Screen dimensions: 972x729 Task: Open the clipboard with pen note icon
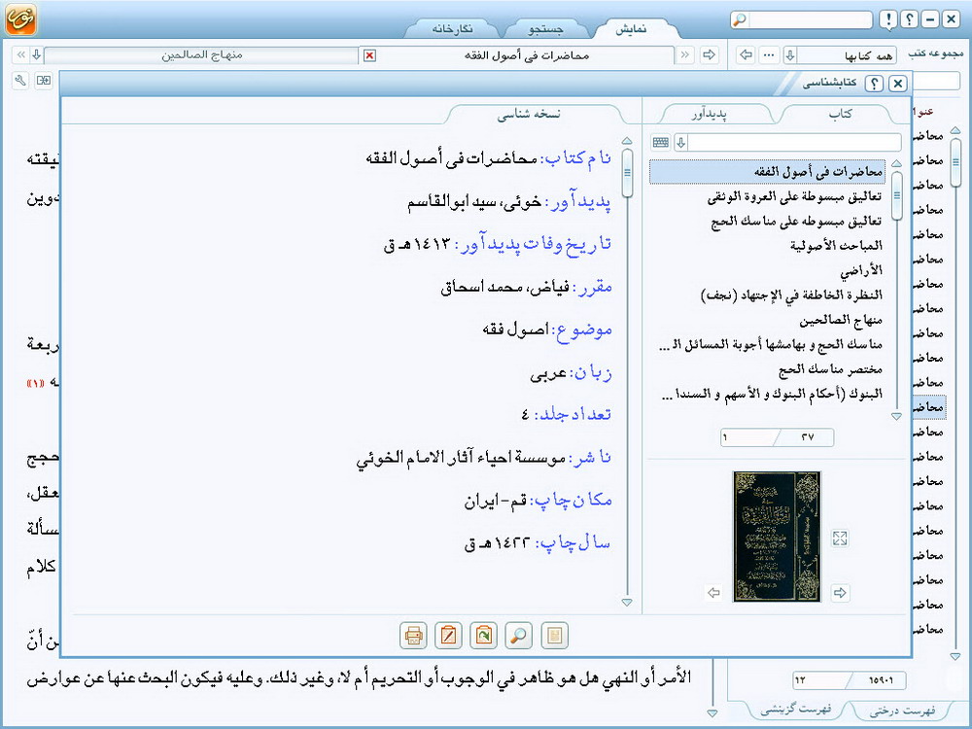(x=448, y=636)
